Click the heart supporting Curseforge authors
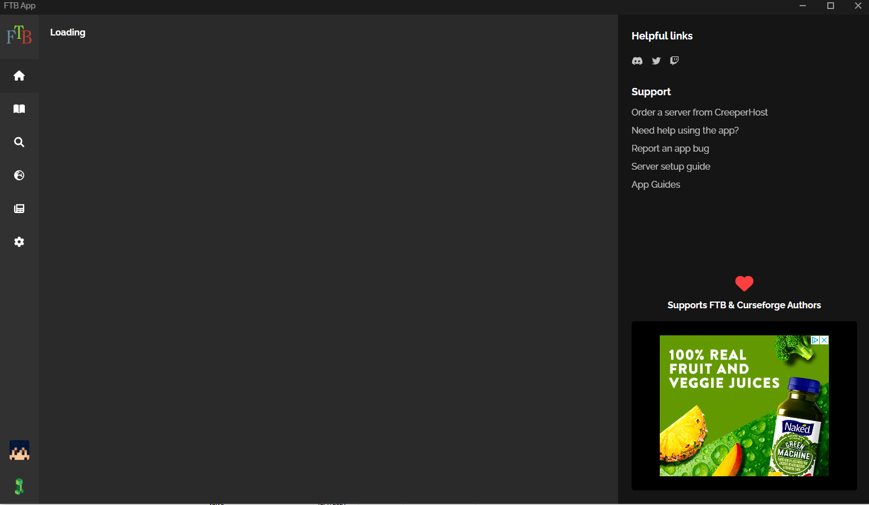Screen dimensions: 869x505 click(x=744, y=283)
